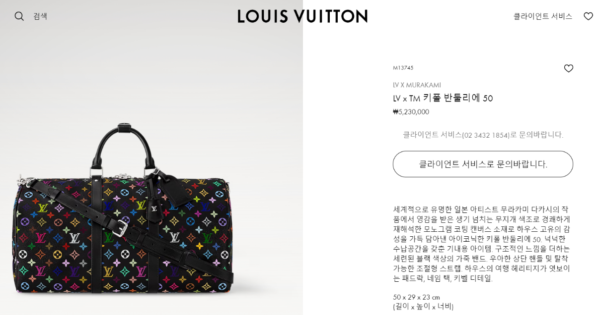596x315 pixels.
Task: Open the LV X MURAKAMI collection link
Action: pos(417,85)
